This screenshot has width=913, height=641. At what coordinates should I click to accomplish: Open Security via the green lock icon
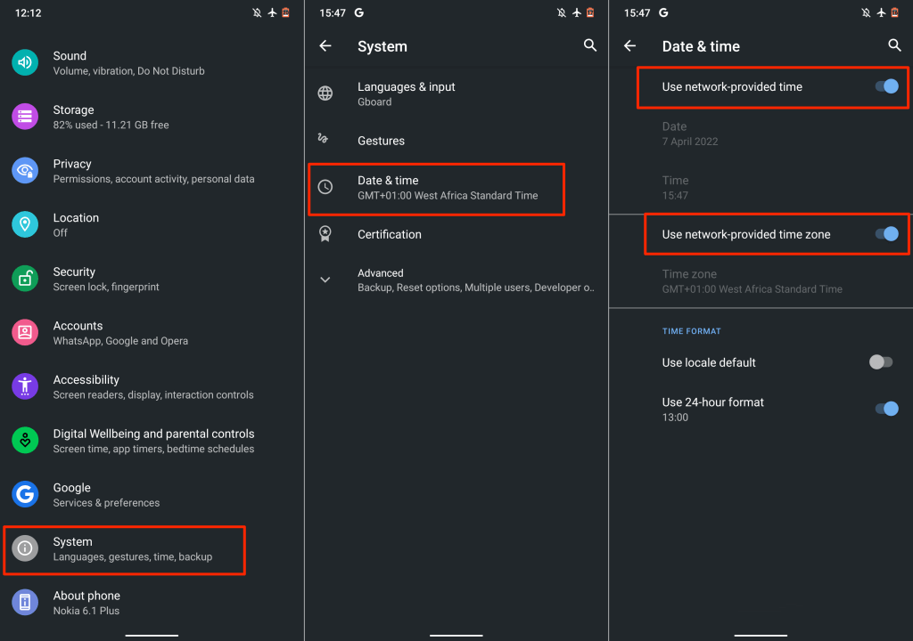25,279
